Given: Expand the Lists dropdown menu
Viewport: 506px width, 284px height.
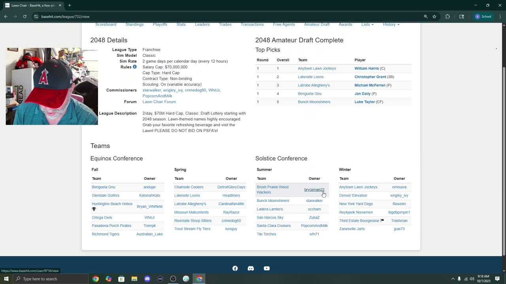Looking at the screenshot, I should [367, 24].
